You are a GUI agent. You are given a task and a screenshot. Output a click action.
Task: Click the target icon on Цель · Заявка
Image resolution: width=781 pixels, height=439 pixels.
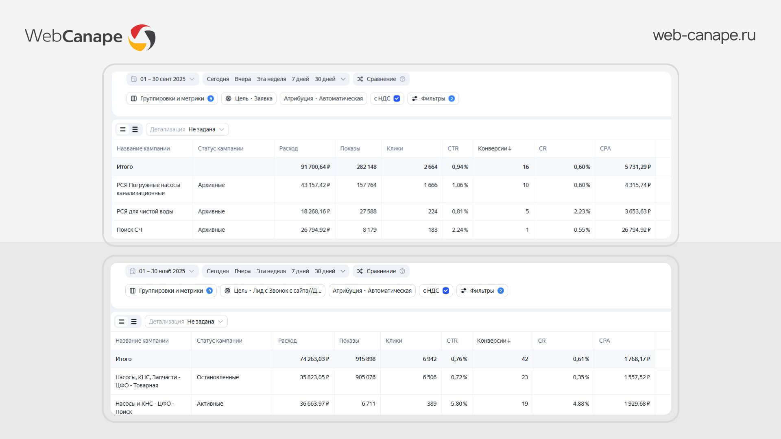tap(229, 98)
